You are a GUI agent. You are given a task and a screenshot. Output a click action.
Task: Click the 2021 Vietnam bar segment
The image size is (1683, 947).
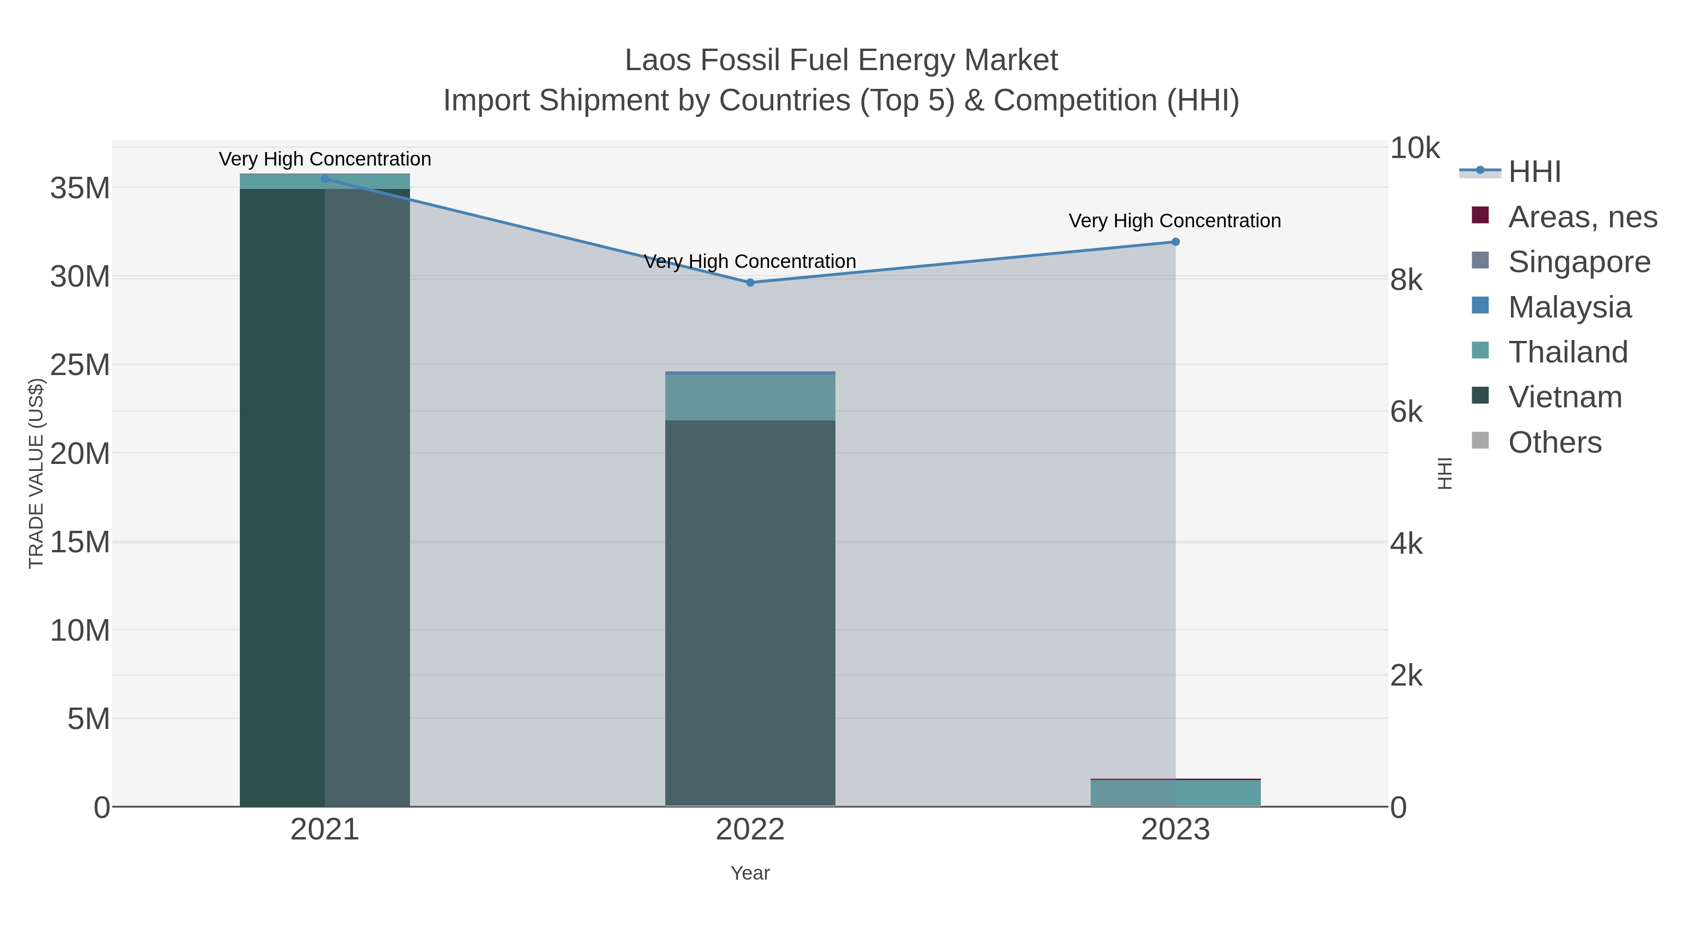pyautogui.click(x=325, y=498)
